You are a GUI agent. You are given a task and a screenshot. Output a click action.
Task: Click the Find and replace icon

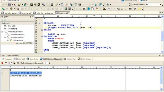[x=104, y=9]
